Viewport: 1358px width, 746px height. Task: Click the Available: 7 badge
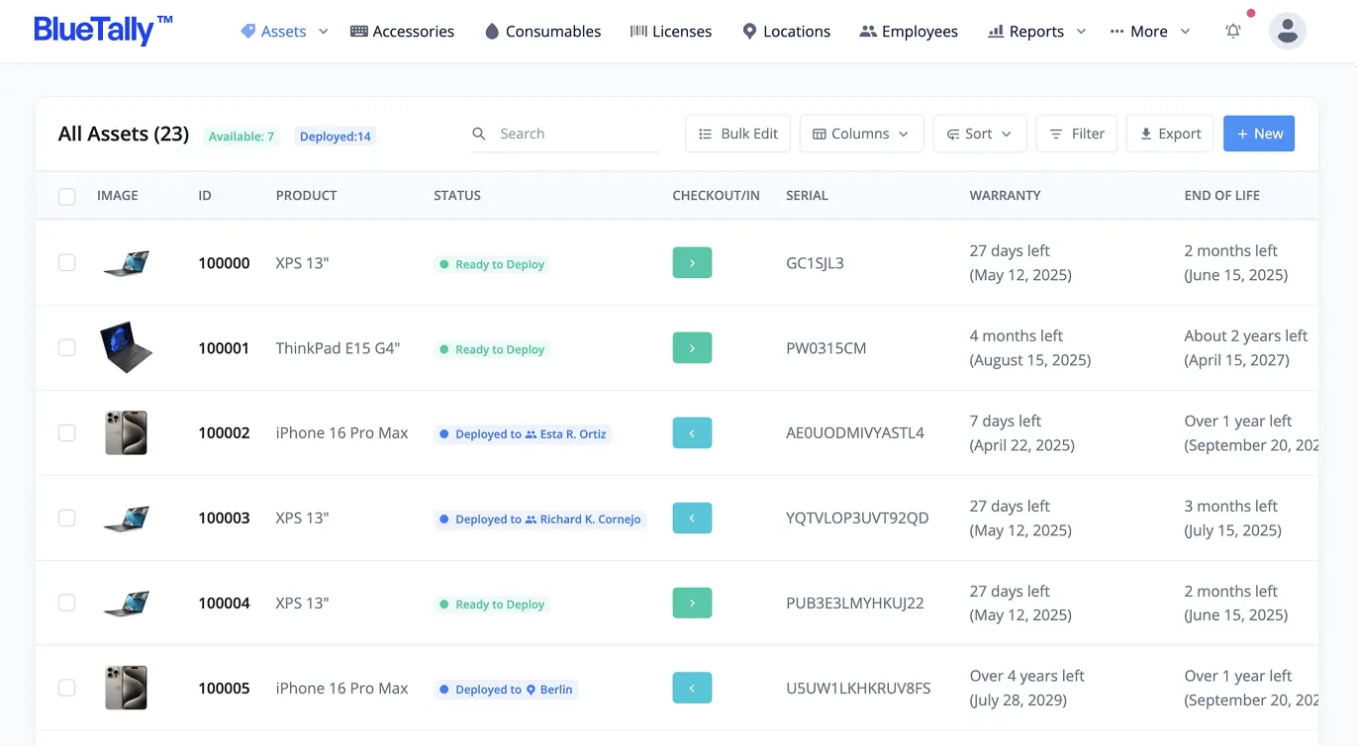click(242, 137)
